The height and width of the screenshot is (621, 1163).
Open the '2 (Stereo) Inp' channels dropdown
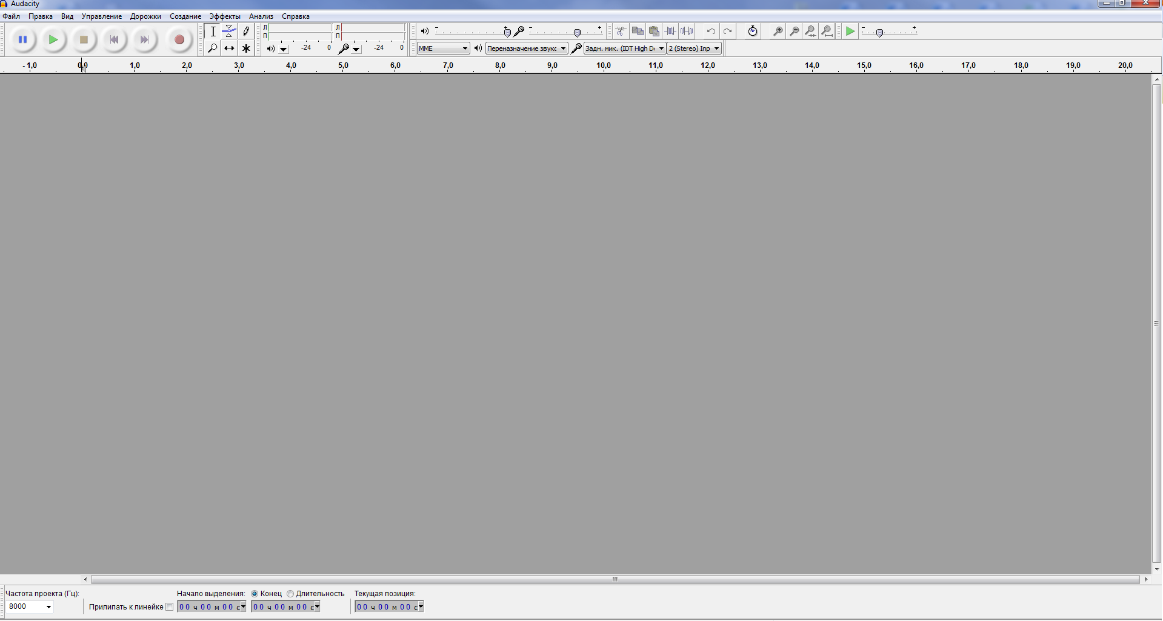[694, 48]
